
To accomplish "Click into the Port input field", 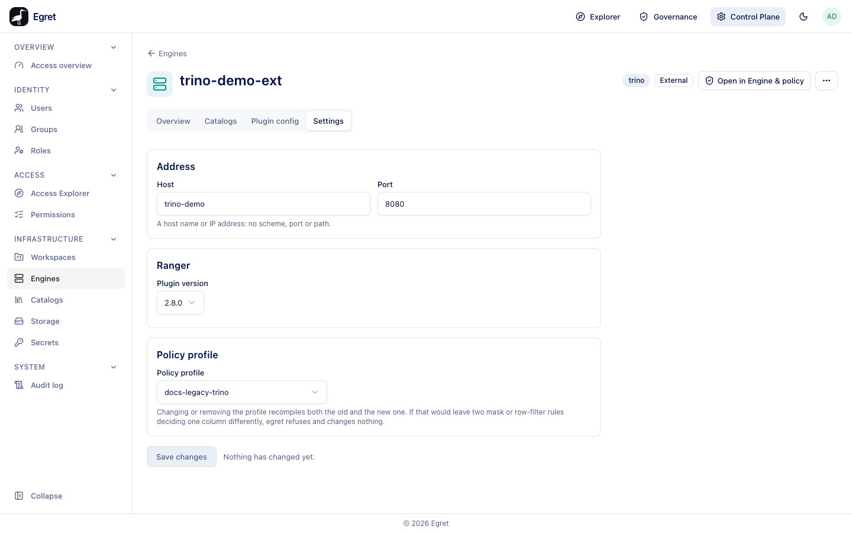I will point(484,204).
